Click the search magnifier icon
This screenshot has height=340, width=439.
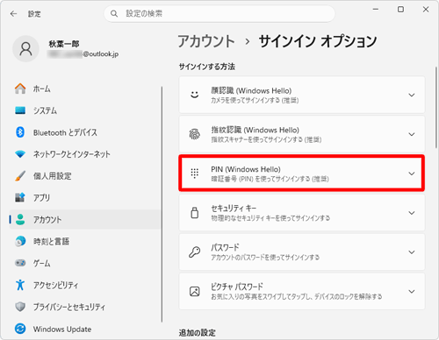[114, 14]
